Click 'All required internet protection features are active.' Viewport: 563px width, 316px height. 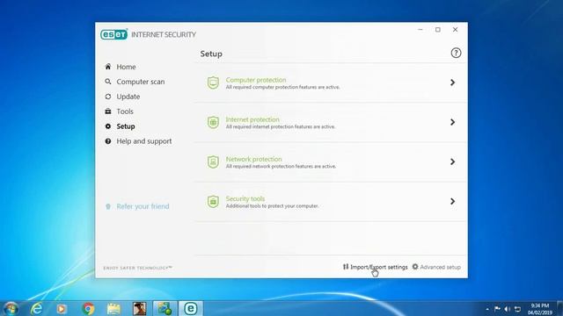coord(281,126)
